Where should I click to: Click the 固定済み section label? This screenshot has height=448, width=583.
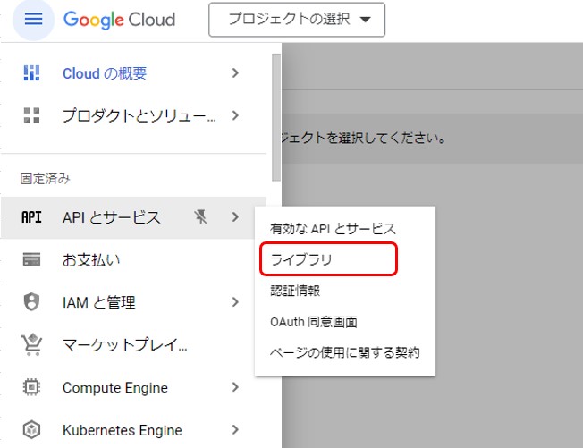45,179
